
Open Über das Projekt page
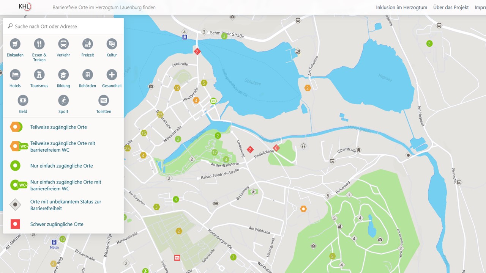pos(451,7)
